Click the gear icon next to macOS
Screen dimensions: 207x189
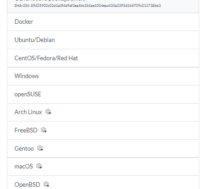click(x=39, y=166)
